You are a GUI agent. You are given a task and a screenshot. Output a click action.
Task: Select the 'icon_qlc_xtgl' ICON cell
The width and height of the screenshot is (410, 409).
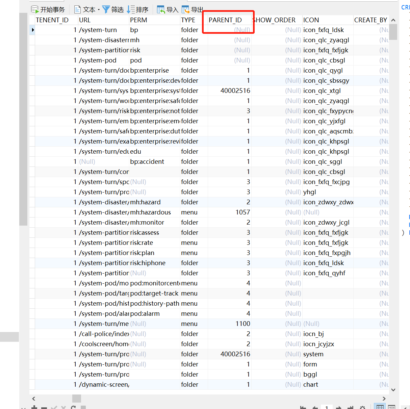pos(328,91)
